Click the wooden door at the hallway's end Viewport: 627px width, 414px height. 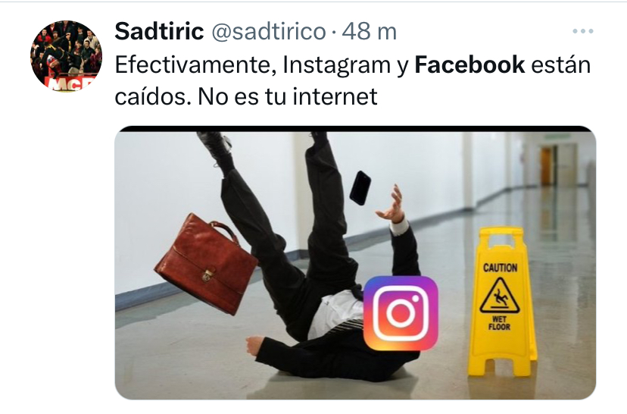pyautogui.click(x=546, y=165)
